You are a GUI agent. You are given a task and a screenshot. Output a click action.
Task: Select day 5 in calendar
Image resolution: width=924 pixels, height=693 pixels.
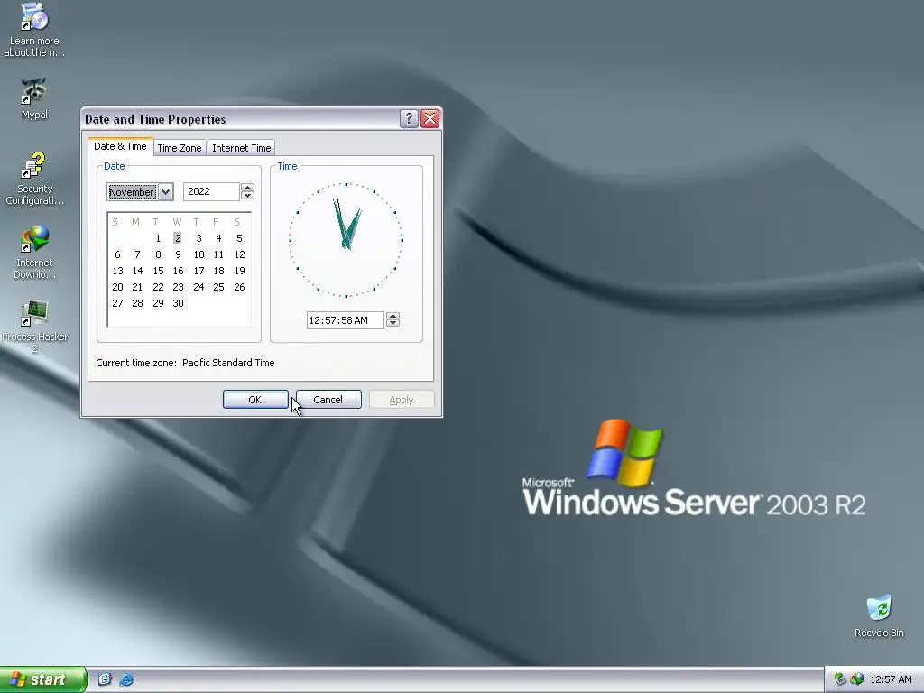239,238
